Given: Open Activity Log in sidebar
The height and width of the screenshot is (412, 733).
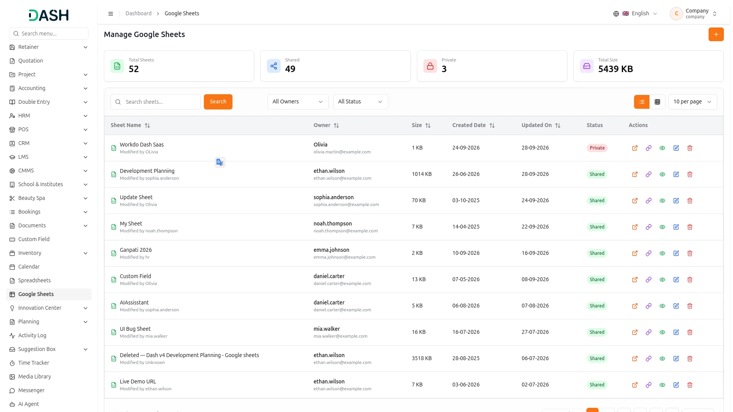Looking at the screenshot, I should click(x=49, y=336).
